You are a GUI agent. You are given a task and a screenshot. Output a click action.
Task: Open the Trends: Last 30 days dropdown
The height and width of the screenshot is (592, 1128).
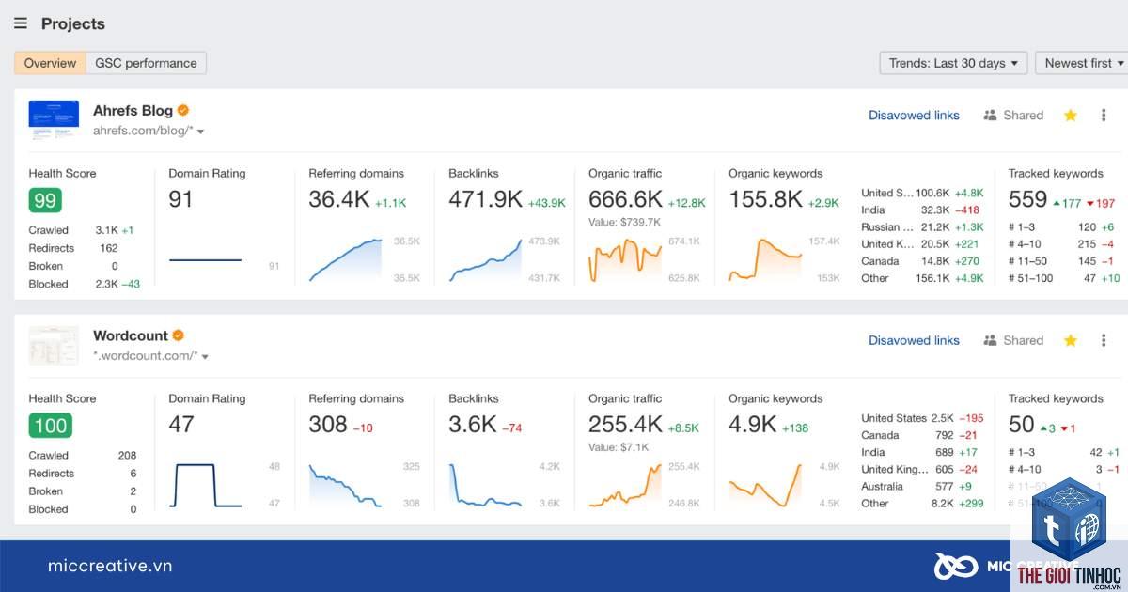953,63
